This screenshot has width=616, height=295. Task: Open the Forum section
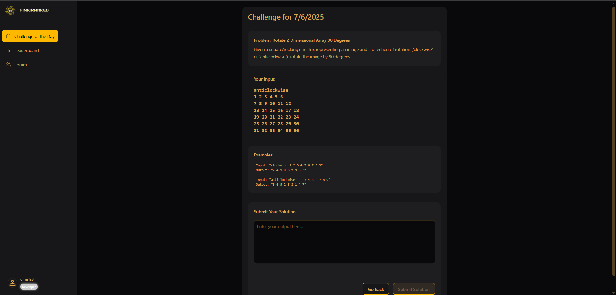click(x=21, y=65)
